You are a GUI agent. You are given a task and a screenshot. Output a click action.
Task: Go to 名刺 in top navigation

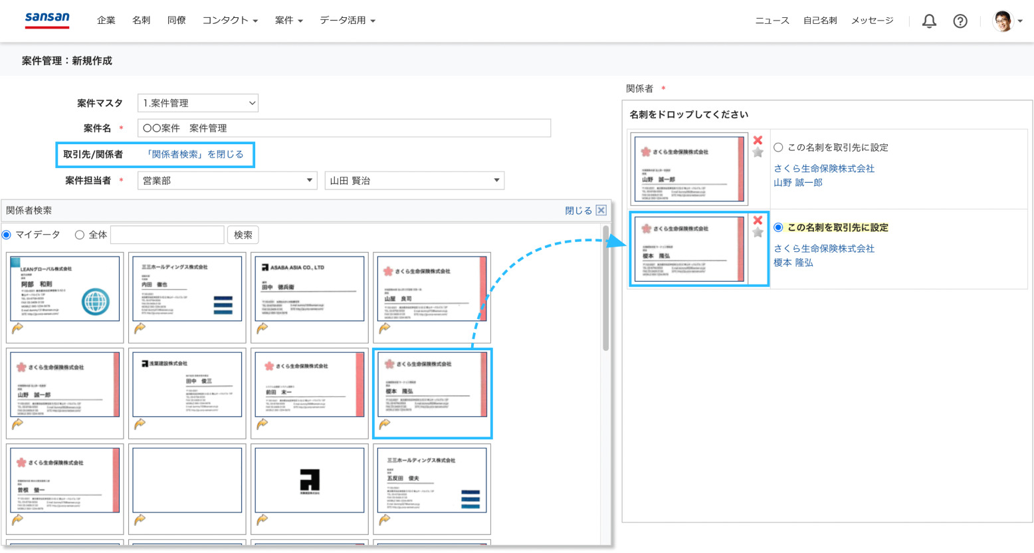141,21
